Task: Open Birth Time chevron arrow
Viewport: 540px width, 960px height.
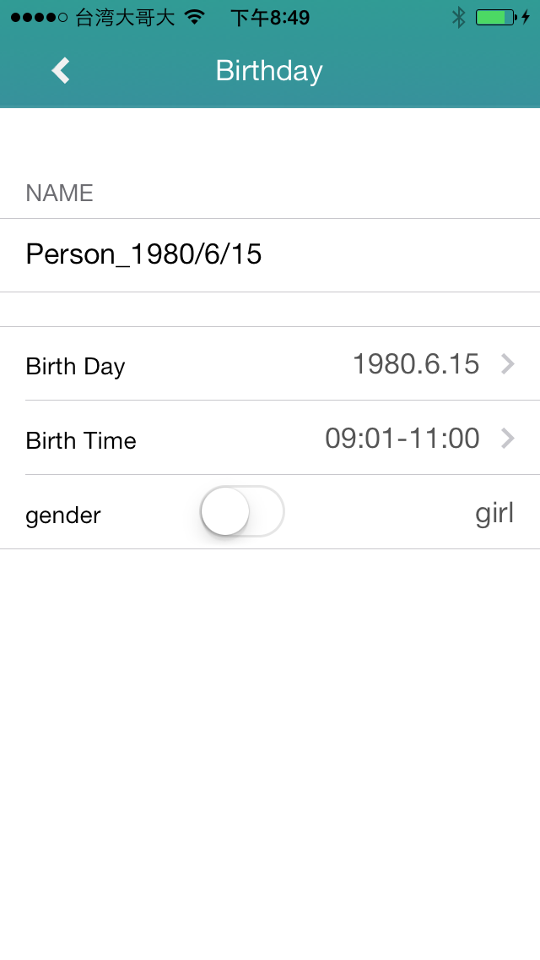Action: point(508,438)
